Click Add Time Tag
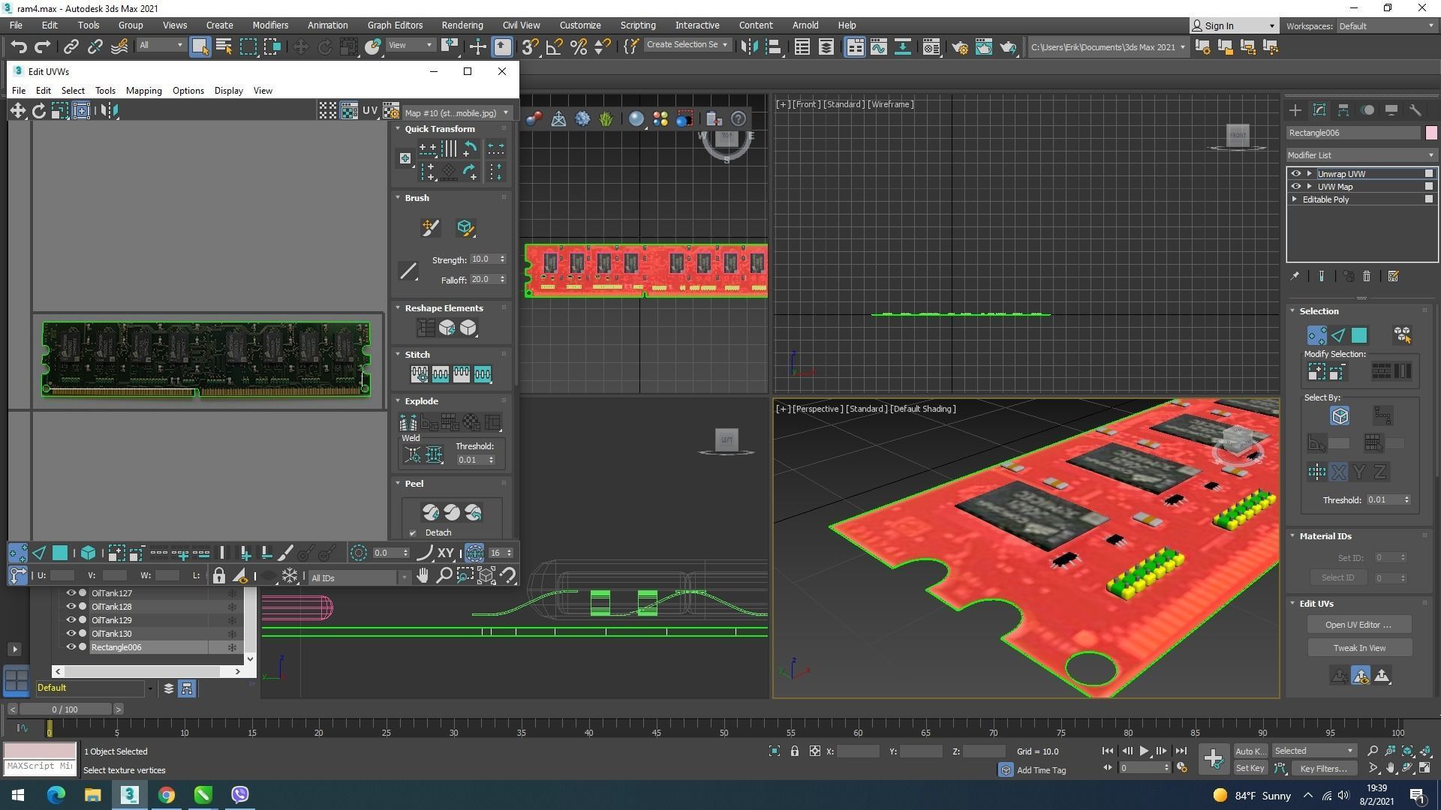 (x=1040, y=770)
